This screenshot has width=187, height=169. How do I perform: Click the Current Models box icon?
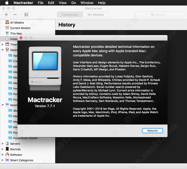(x=7, y=28)
